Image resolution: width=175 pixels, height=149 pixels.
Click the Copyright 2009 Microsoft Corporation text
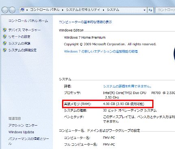tap(110, 44)
